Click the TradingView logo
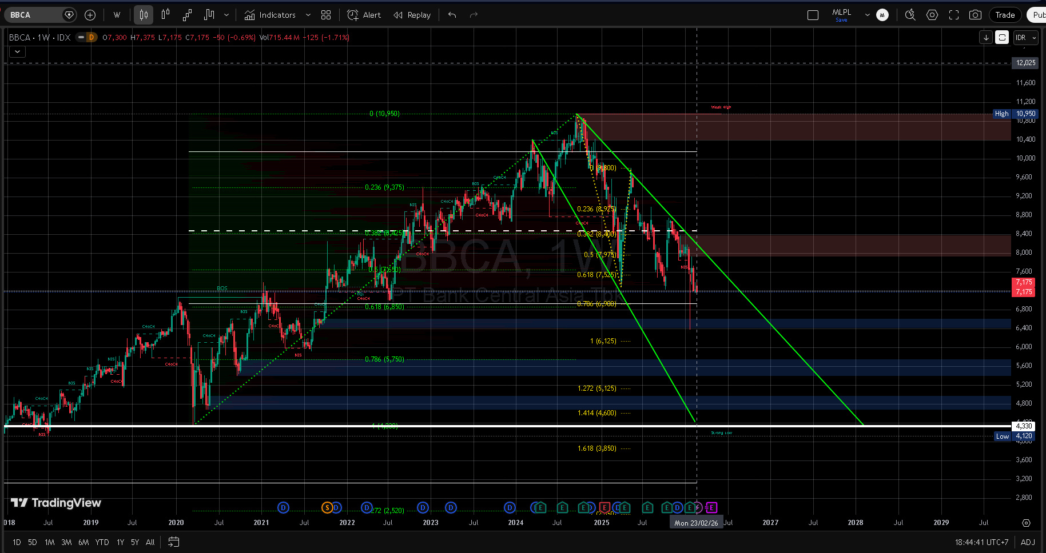Screen dimensions: 1046x553 click(56, 503)
